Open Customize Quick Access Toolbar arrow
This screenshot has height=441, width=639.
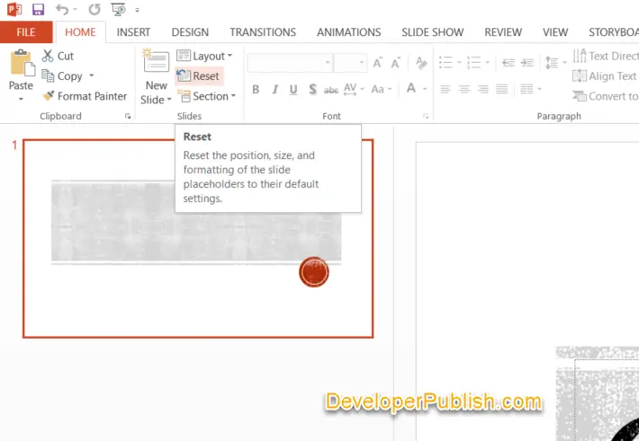coord(138,10)
